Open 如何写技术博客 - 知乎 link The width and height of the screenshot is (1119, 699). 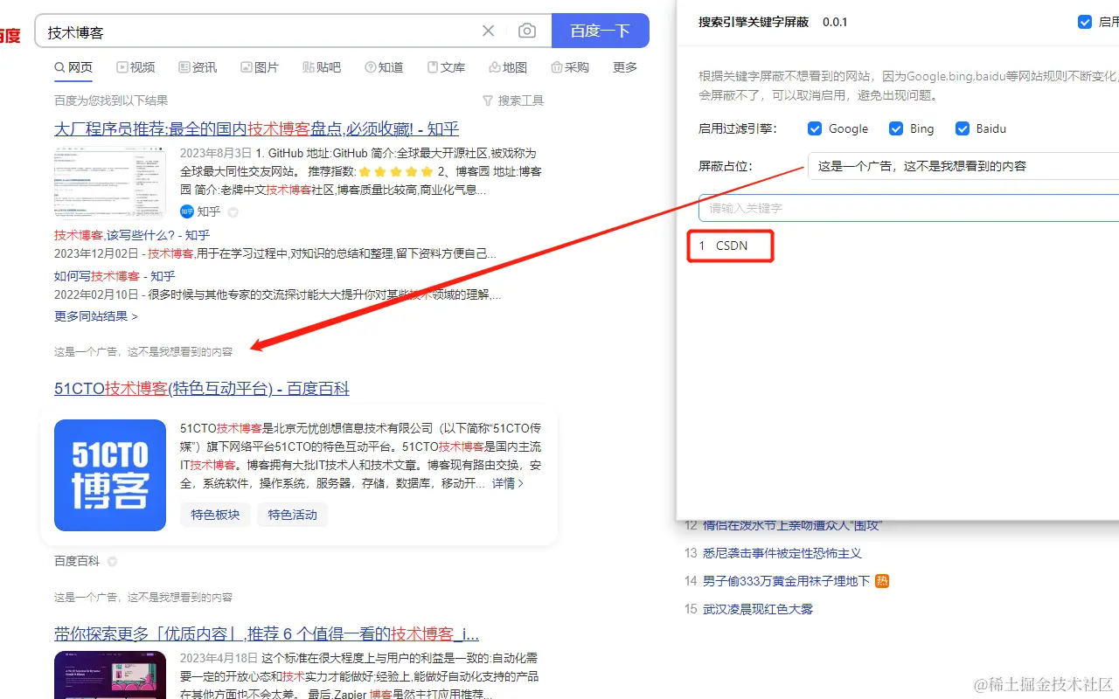pos(115,276)
